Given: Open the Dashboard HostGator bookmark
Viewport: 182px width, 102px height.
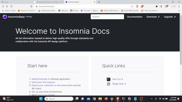Looking at the screenshot, I should pos(47,10).
